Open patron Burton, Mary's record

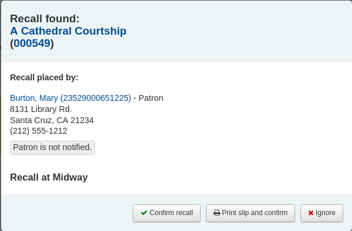pyautogui.click(x=70, y=98)
